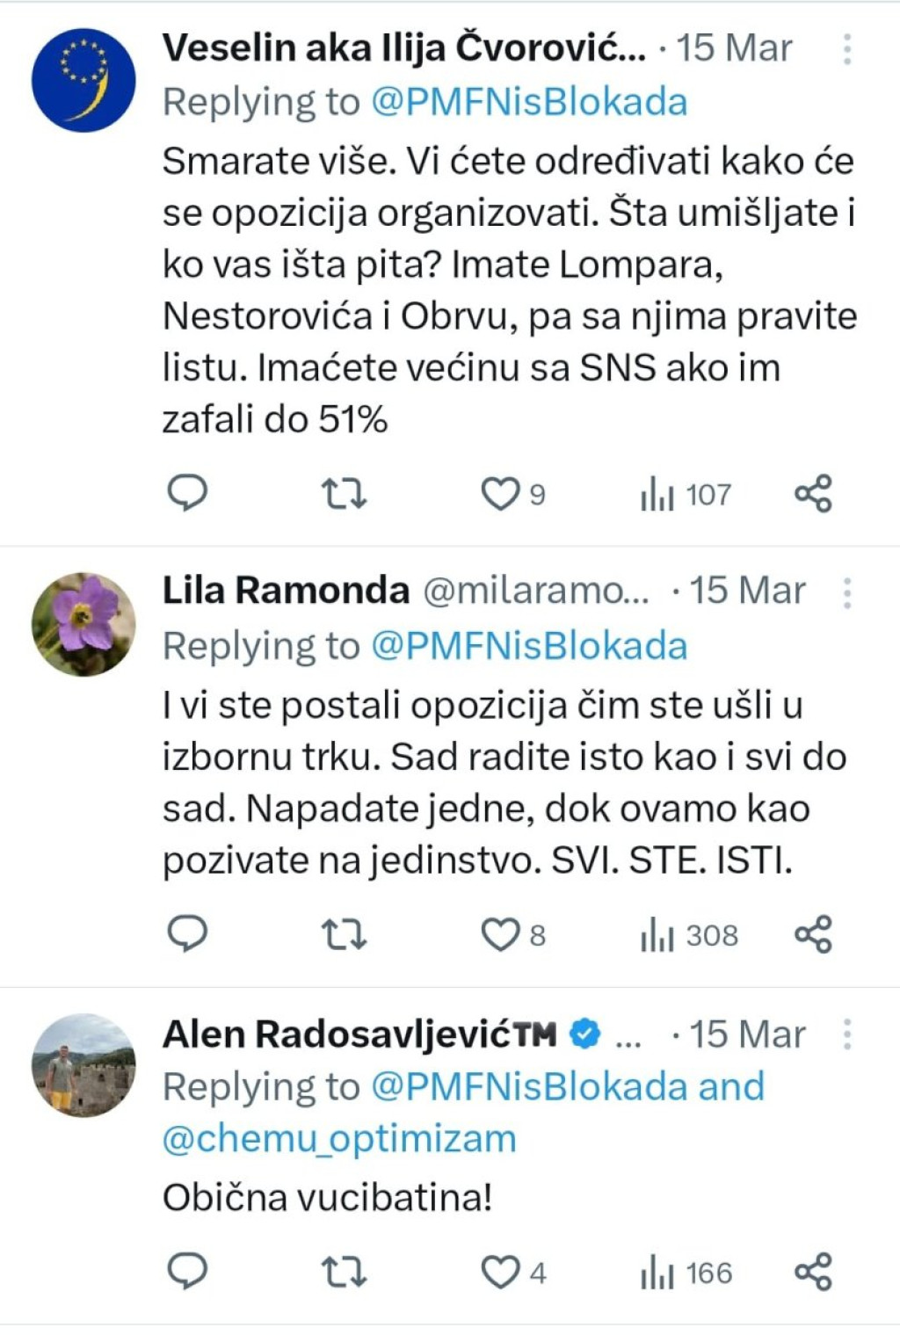Open the @chemu_optimizam profile link

click(339, 1139)
